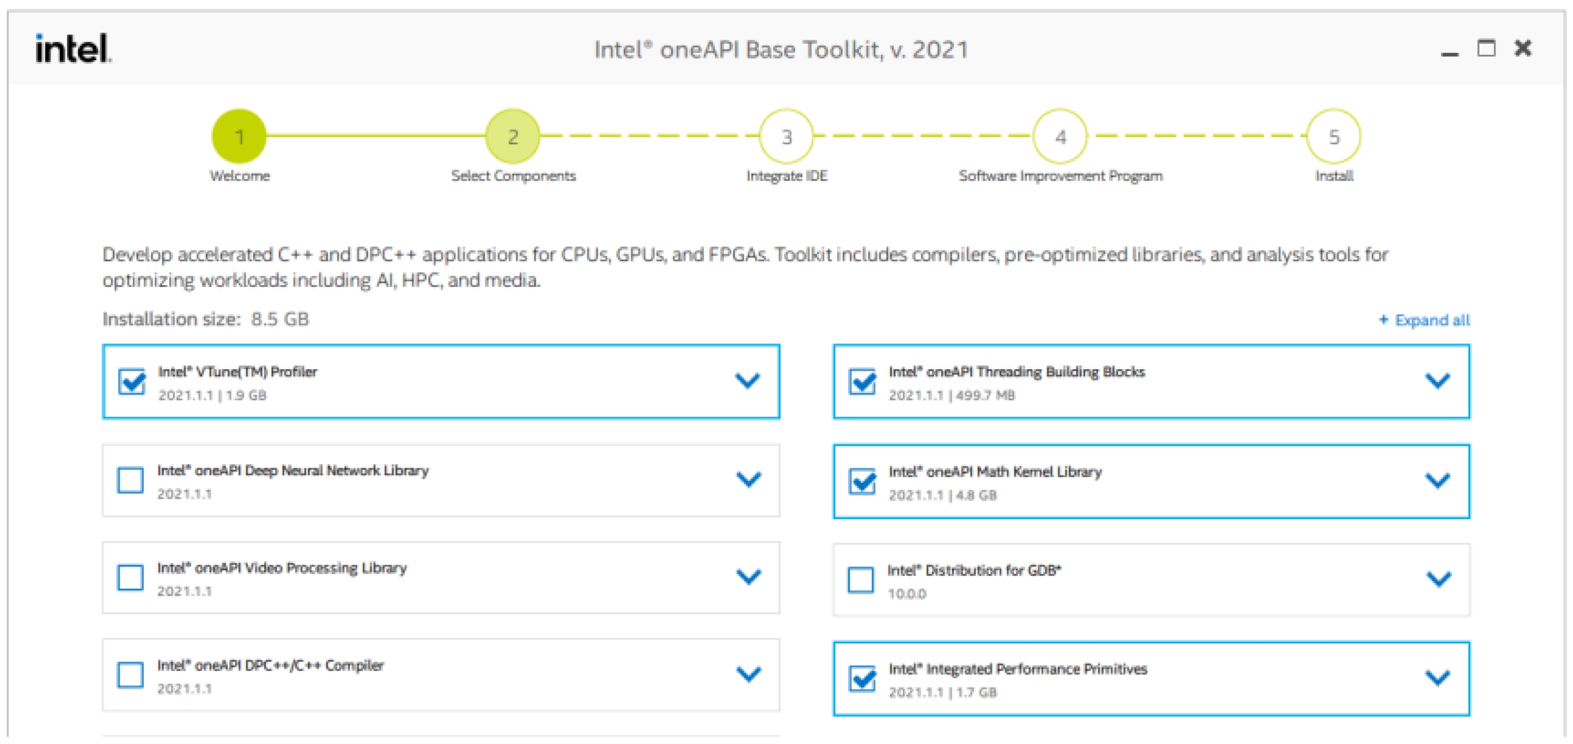Uncheck Integrated Performance Primitives checkbox
Image resolution: width=1573 pixels, height=744 pixels.
(x=862, y=679)
